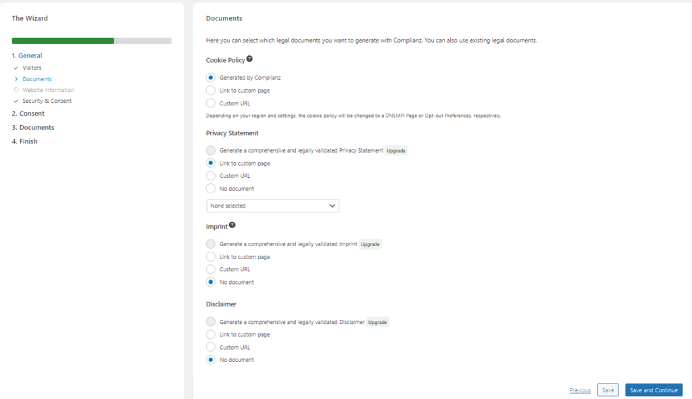Open the '4. Finish' wizard step
This screenshot has height=399, width=692.
[x=24, y=141]
